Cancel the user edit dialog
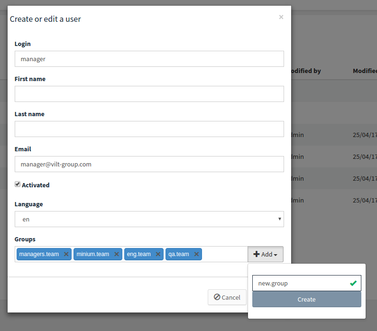This screenshot has width=377, height=331. (x=227, y=297)
